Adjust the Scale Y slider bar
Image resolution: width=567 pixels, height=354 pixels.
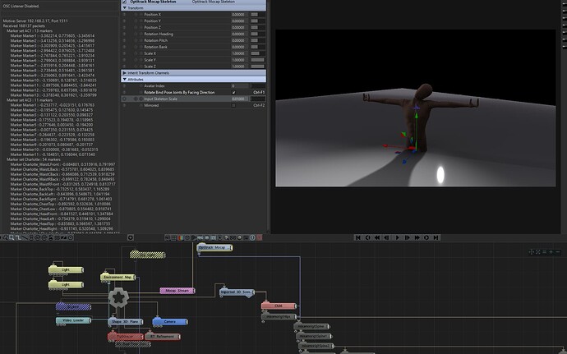[258, 60]
